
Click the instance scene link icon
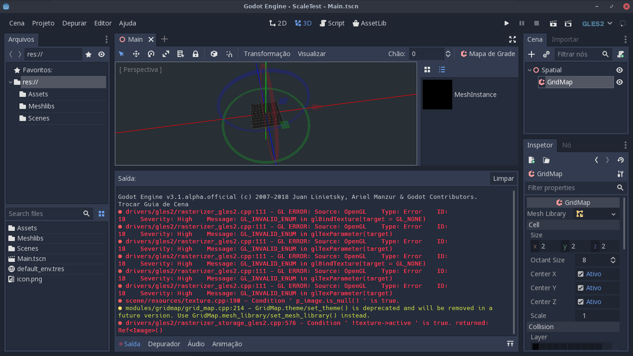coord(546,54)
